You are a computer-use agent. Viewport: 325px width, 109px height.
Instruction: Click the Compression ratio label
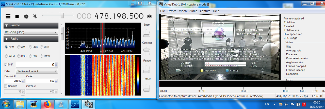pyautogui.click(x=297, y=58)
